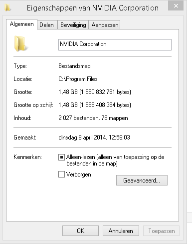Click the Bestandsmap type text
Viewport: 192px width, 244px height.
74,66
